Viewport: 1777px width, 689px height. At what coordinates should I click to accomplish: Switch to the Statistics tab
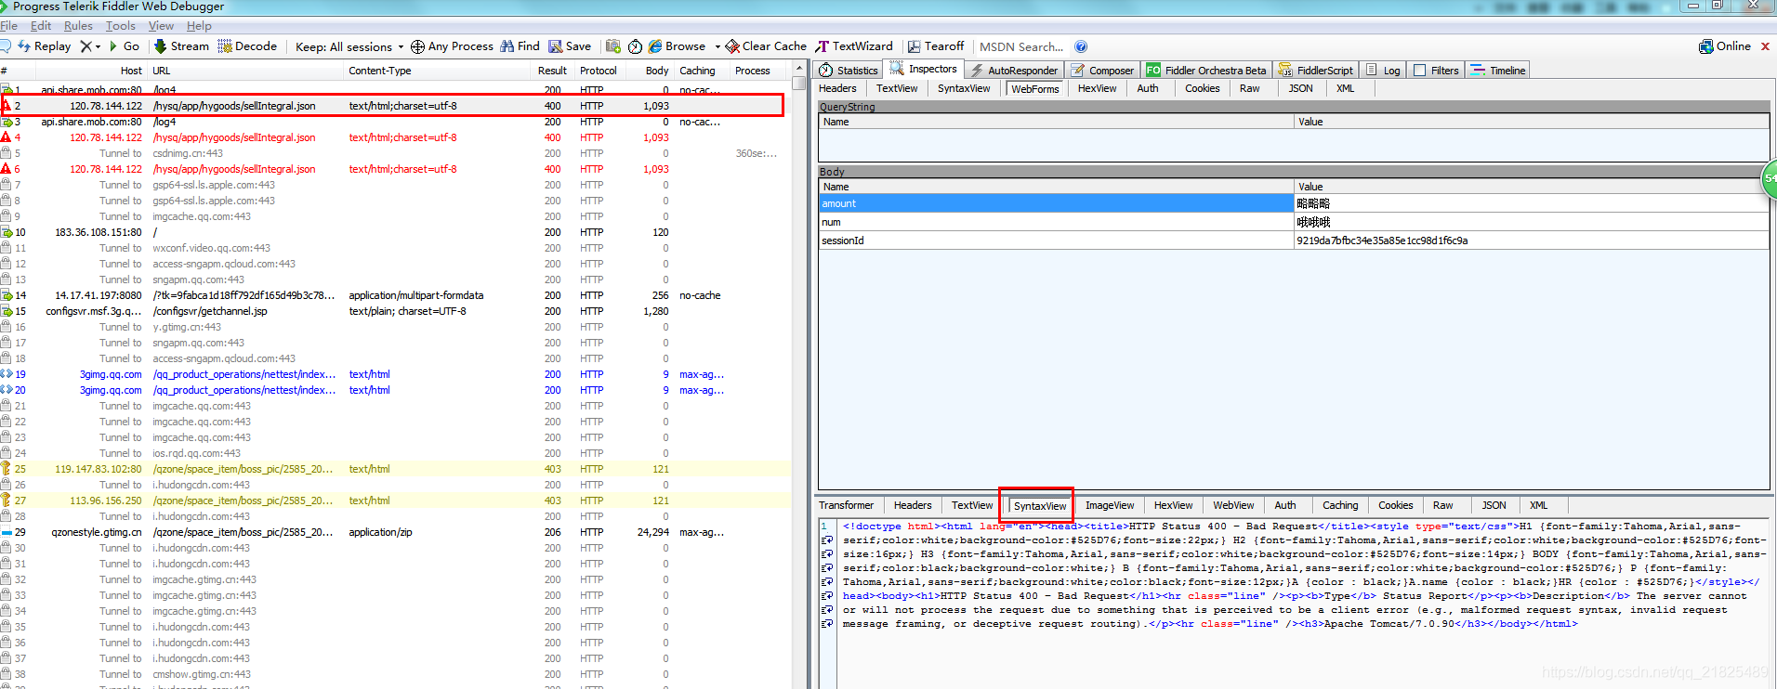click(849, 70)
